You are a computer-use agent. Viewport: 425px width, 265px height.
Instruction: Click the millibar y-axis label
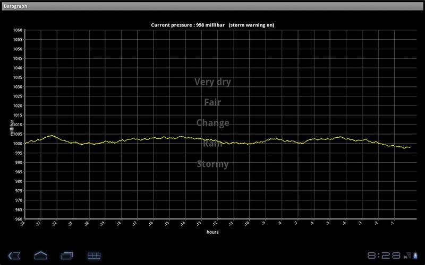click(12, 128)
